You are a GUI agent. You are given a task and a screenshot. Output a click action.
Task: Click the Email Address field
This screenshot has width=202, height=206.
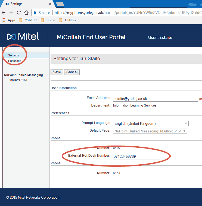(155, 99)
